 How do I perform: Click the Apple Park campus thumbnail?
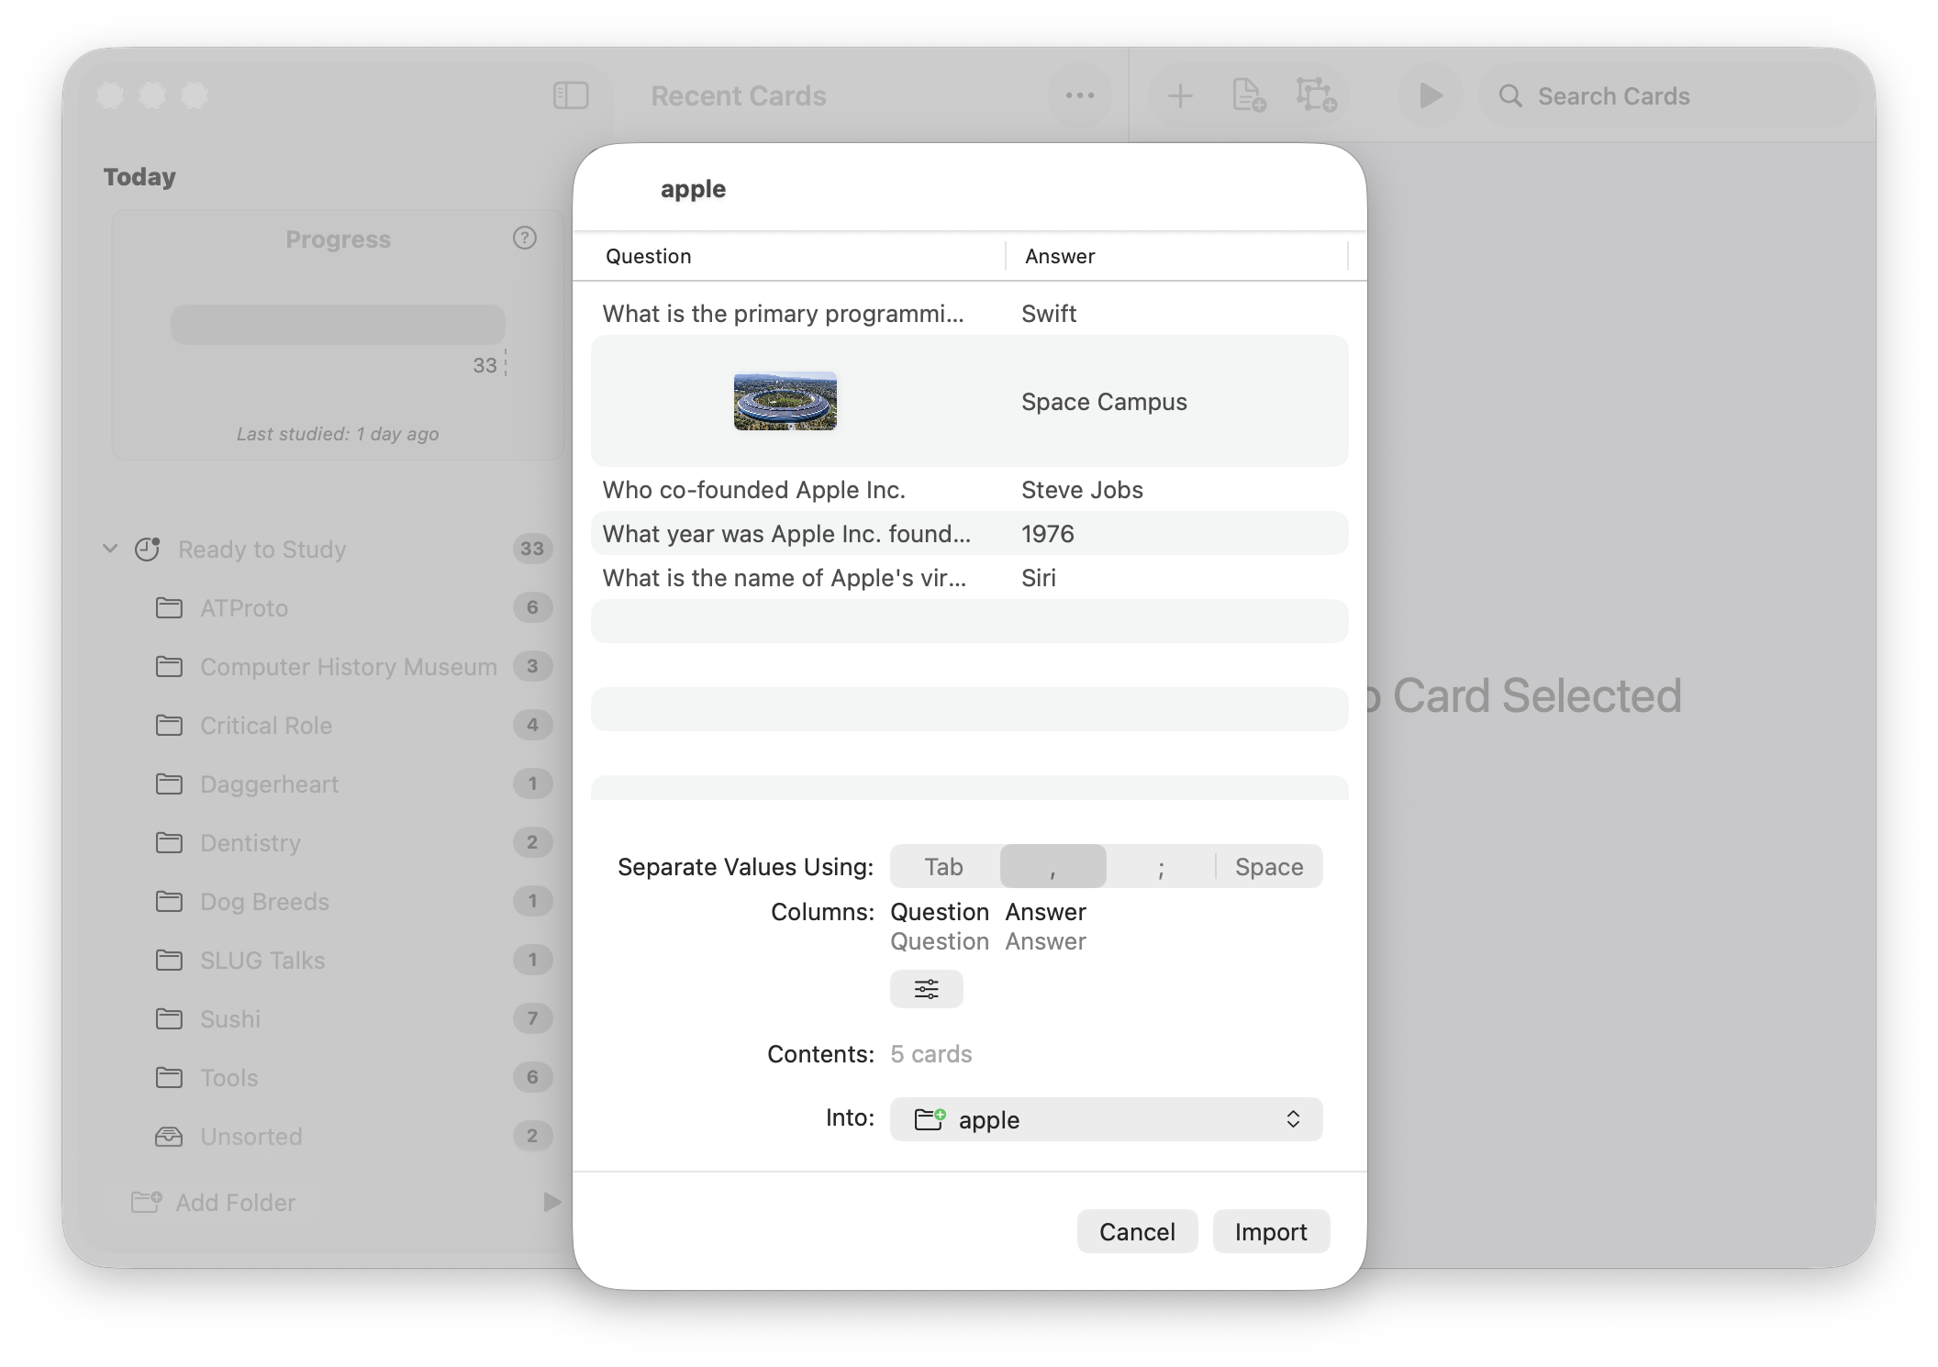(x=785, y=401)
